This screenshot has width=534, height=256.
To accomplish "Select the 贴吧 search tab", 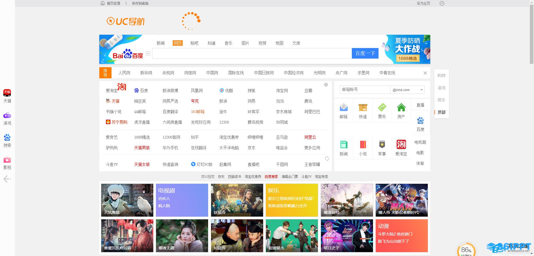I will (x=194, y=43).
